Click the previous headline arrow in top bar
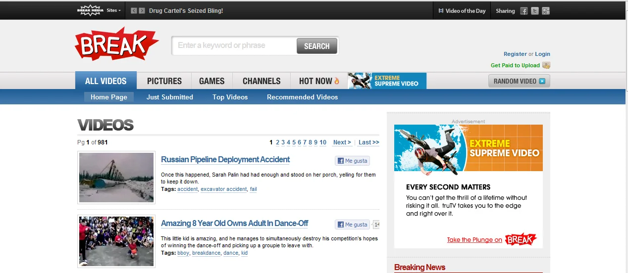The height and width of the screenshot is (273, 628). click(x=134, y=10)
